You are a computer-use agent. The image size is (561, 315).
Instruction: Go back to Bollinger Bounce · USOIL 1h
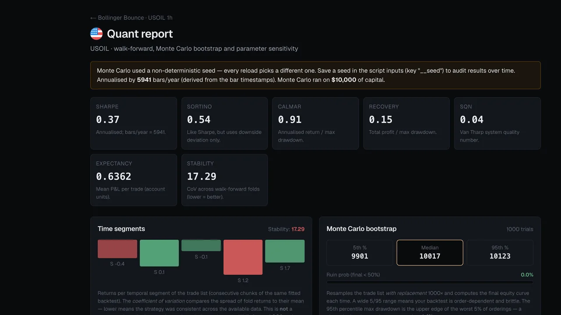click(x=131, y=18)
